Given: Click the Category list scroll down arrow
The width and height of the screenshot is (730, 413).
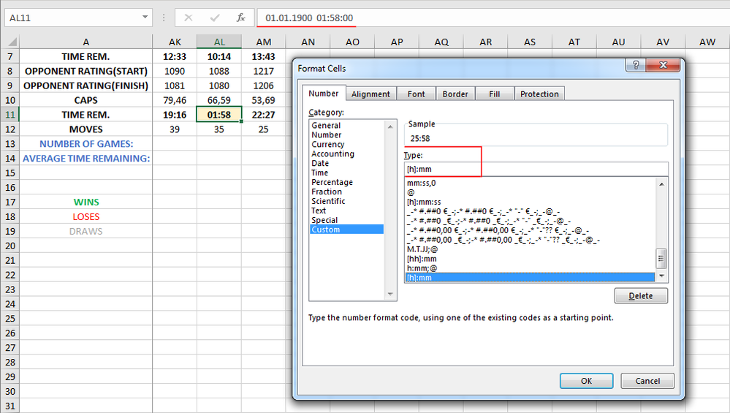Looking at the screenshot, I should pyautogui.click(x=390, y=295).
